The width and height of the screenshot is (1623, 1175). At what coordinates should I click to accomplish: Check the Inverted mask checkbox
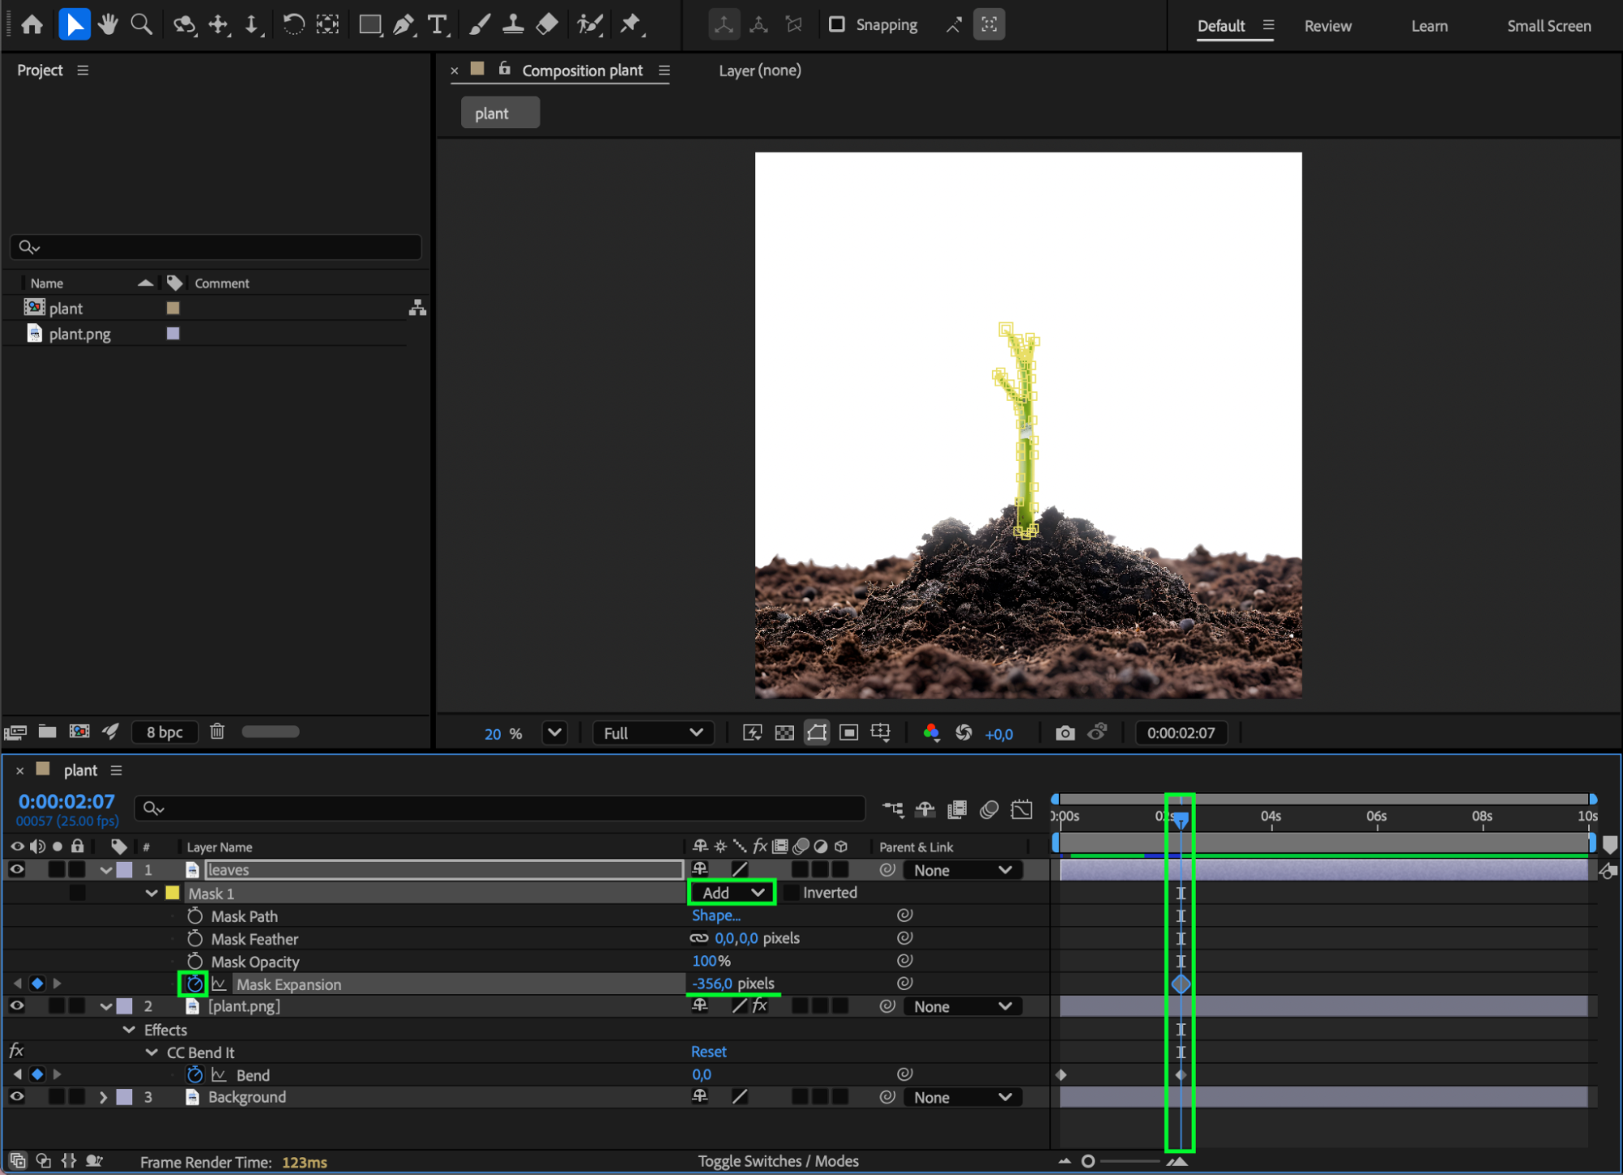click(791, 893)
